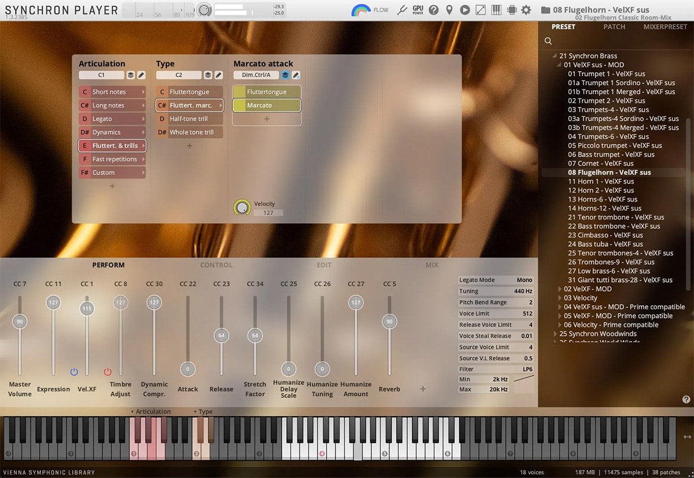The width and height of the screenshot is (694, 478).
Task: Click the Legato Mode value Mono
Action: click(525, 280)
